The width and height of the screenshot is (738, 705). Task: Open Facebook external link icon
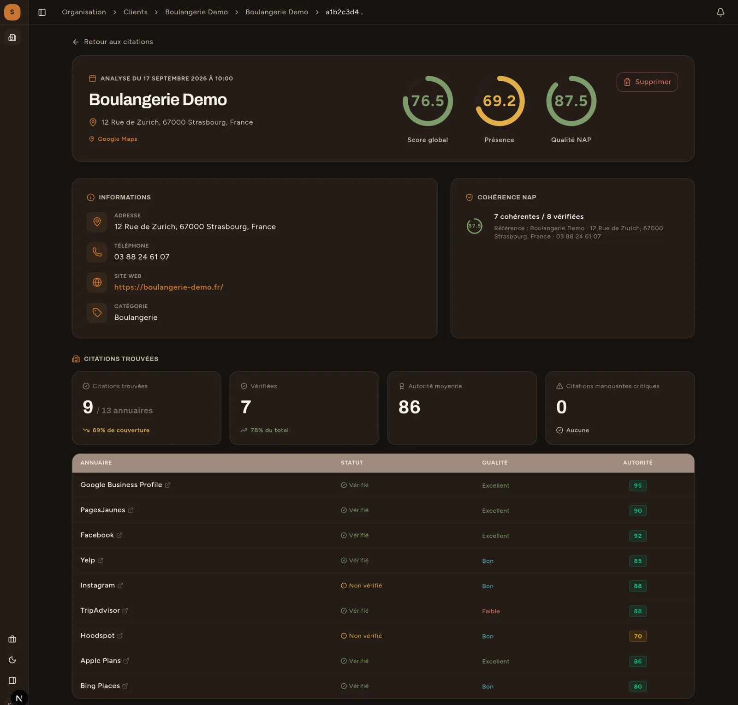(x=119, y=535)
